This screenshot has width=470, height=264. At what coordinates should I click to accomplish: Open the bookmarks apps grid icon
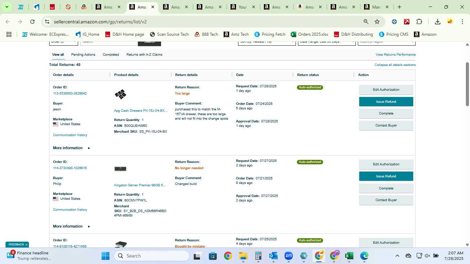(x=9, y=34)
